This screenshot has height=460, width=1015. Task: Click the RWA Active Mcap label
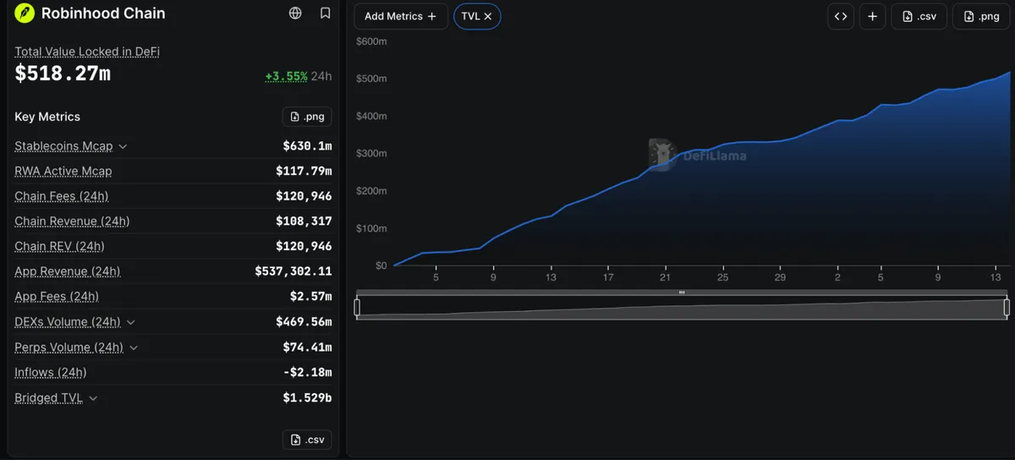pyautogui.click(x=63, y=171)
